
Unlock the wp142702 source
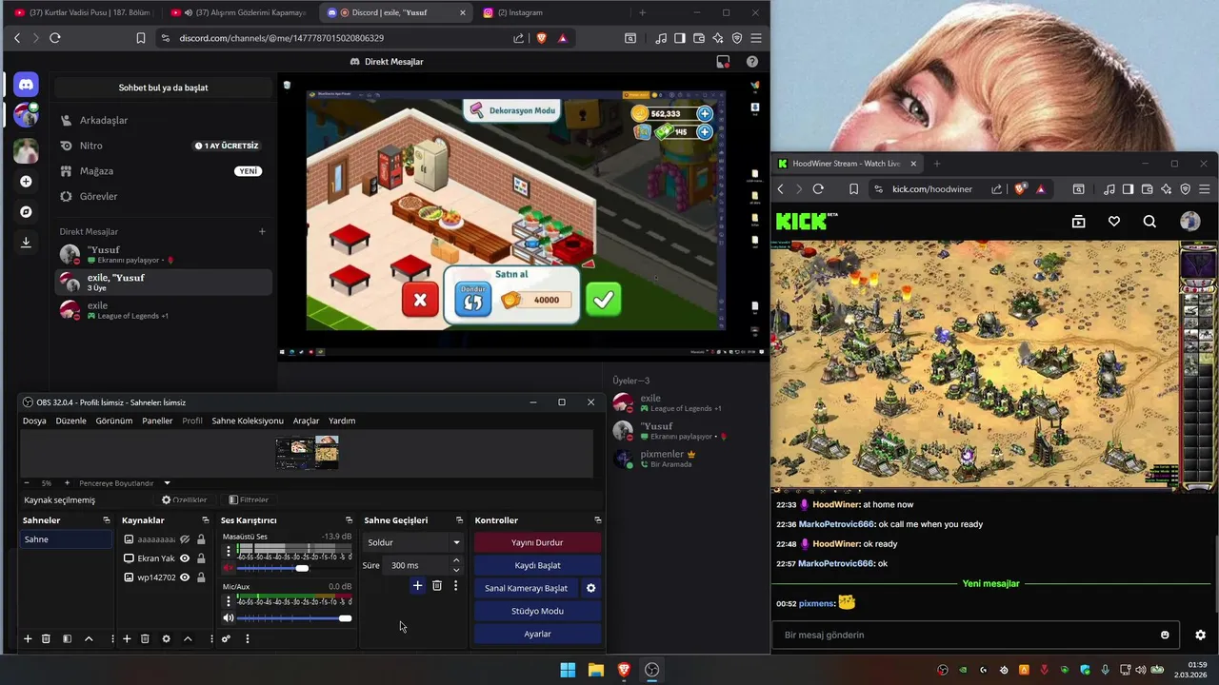(x=201, y=577)
